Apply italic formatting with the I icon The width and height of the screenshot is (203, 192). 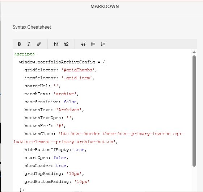pos(29,44)
